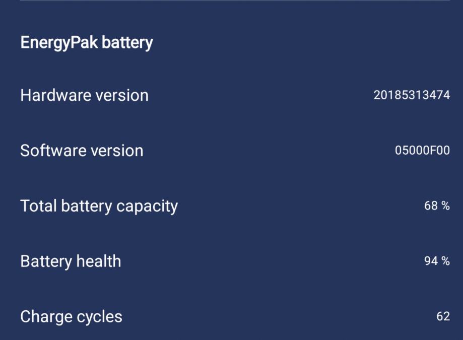Tap the percent sign beside 68
This screenshot has width=463, height=340.
click(x=445, y=206)
